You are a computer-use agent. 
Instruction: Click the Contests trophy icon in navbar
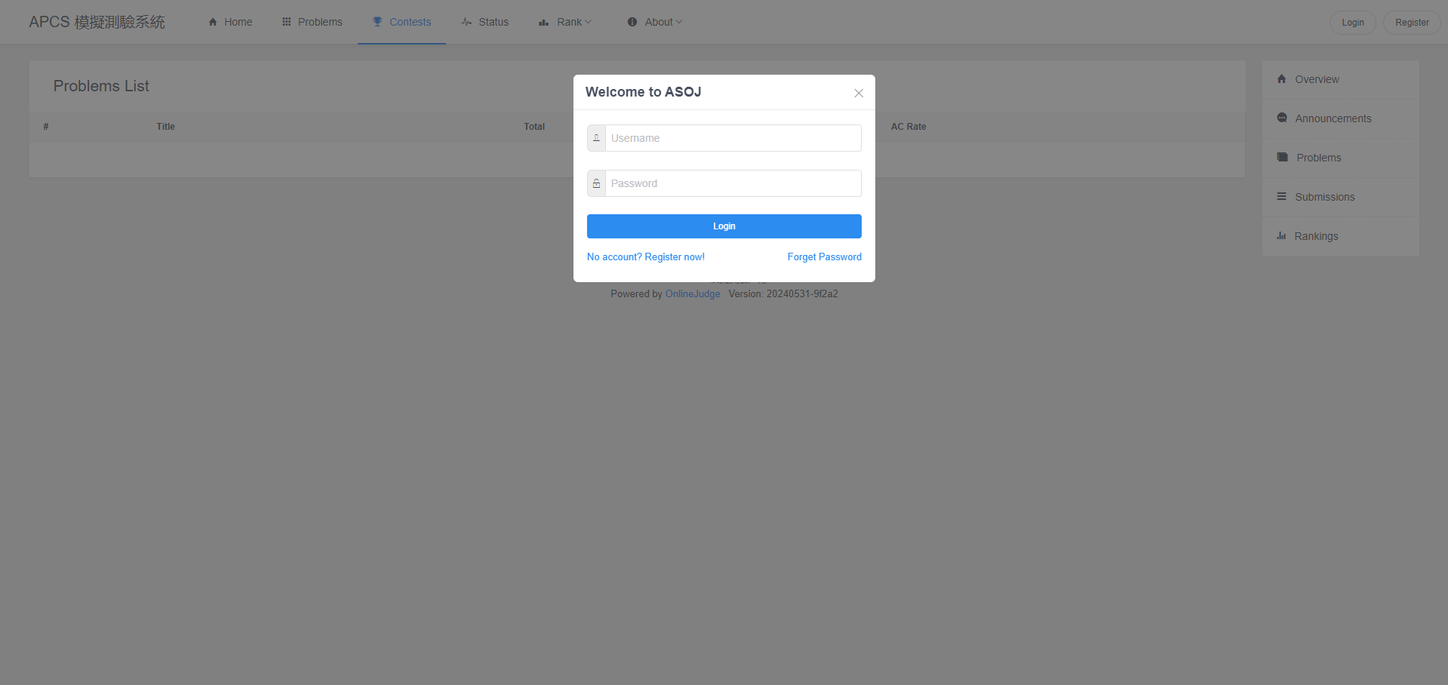pyautogui.click(x=377, y=22)
